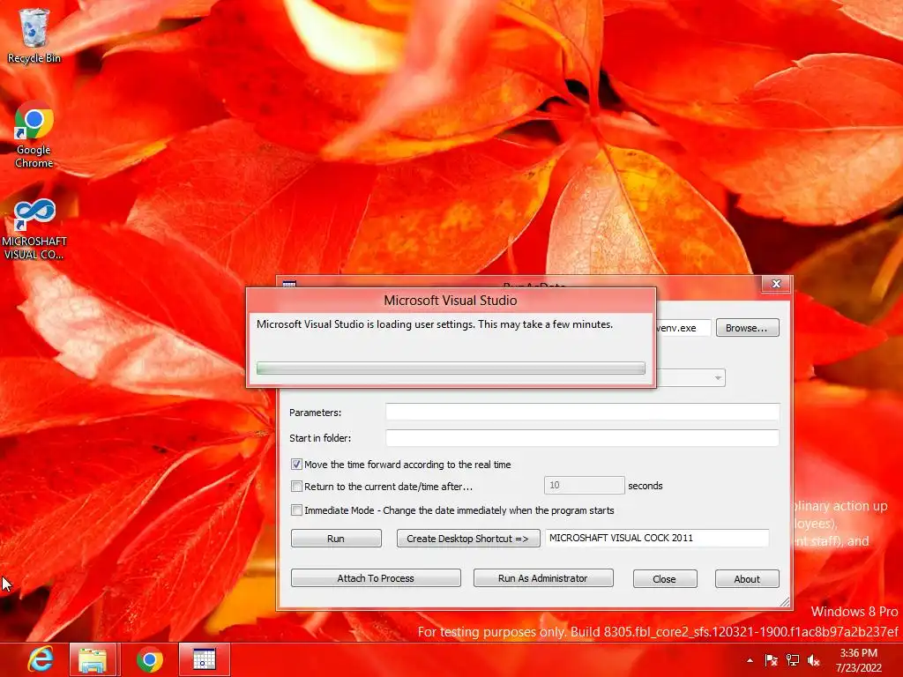
Task: Open Action Center flag icon
Action: click(771, 660)
